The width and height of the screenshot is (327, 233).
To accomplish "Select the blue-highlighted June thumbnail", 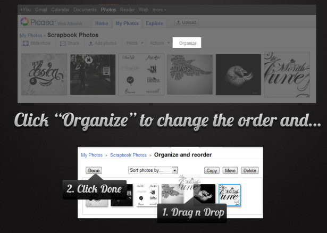I will 230,195.
